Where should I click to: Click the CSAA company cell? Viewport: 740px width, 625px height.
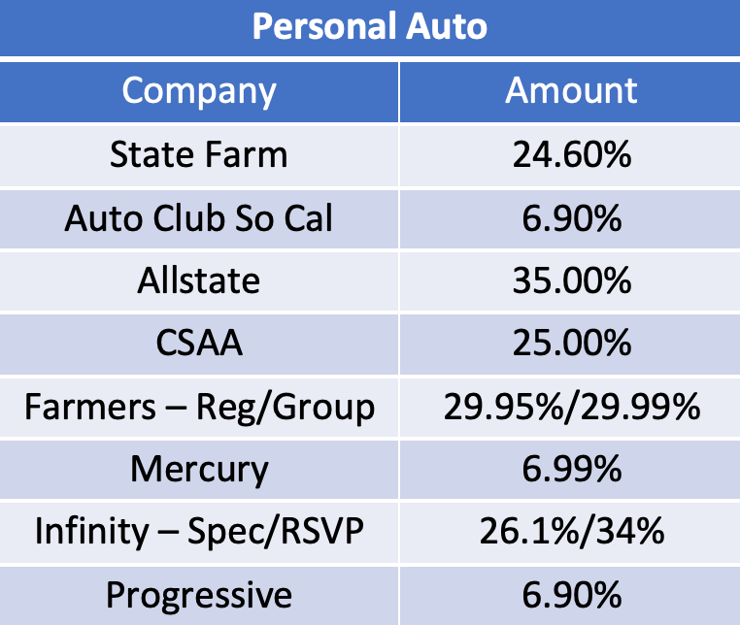[199, 344]
